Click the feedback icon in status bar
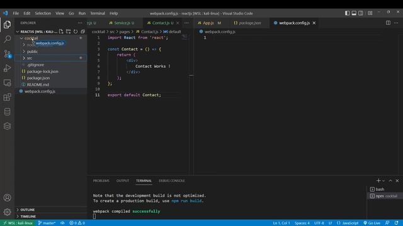Viewport: 403px width, 226px height. (387, 223)
